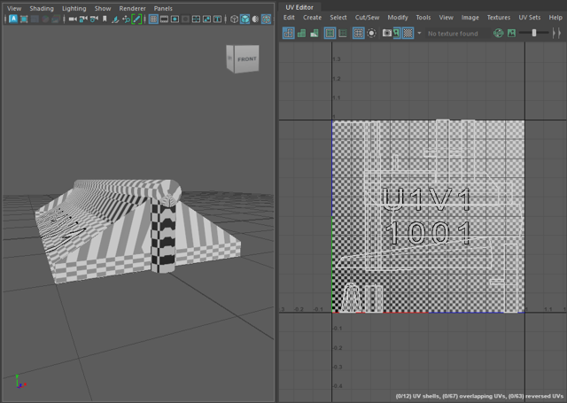Open the Panels menu
567x403 pixels.
click(x=163, y=8)
